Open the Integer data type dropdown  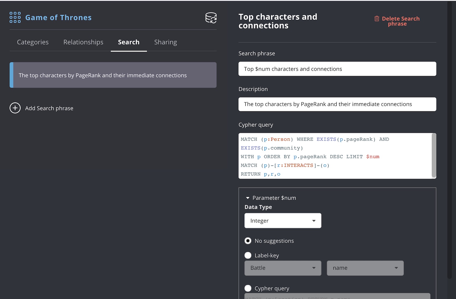(x=283, y=221)
